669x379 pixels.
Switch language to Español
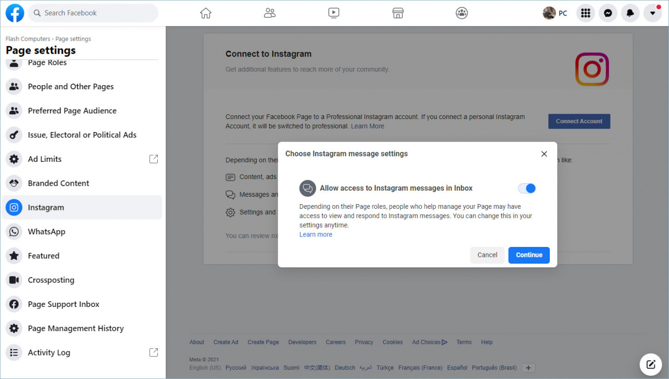click(x=457, y=368)
